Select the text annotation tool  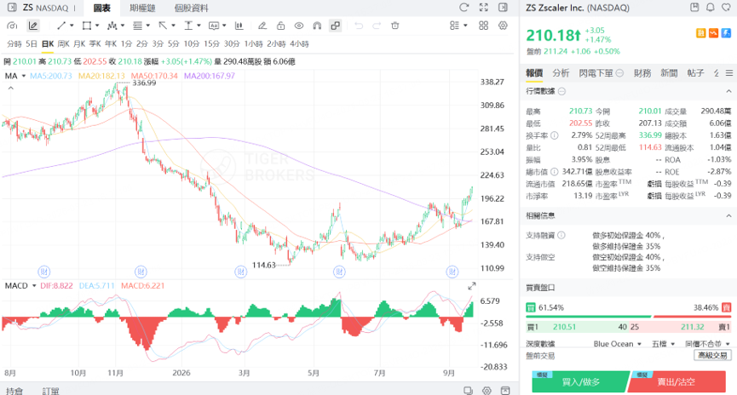tap(214, 26)
